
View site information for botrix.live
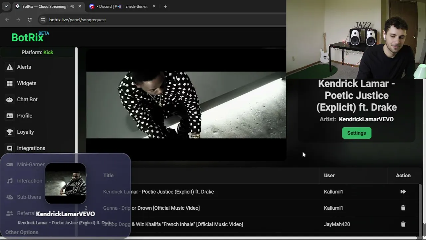tap(43, 20)
